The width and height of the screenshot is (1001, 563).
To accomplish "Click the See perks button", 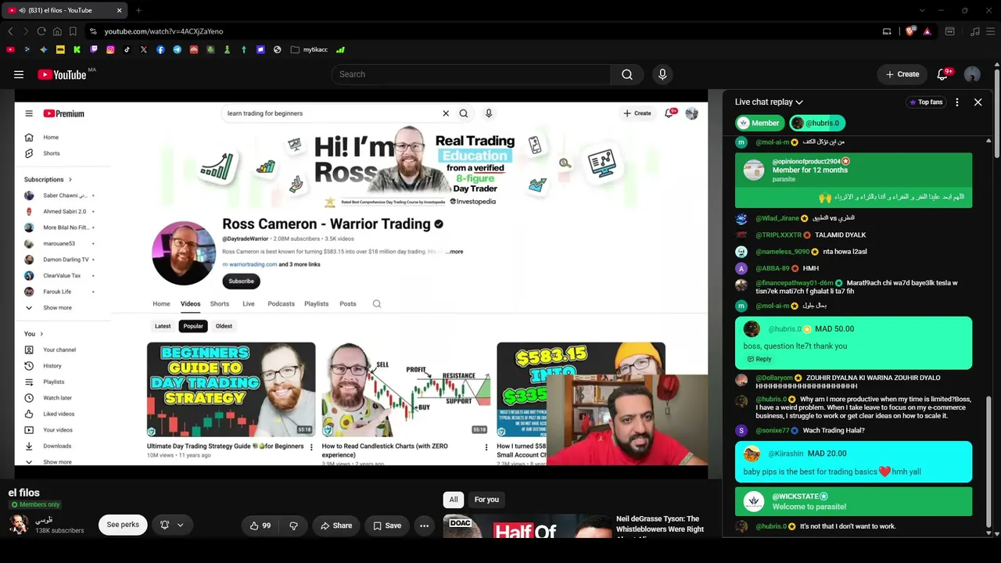I will 123,525.
